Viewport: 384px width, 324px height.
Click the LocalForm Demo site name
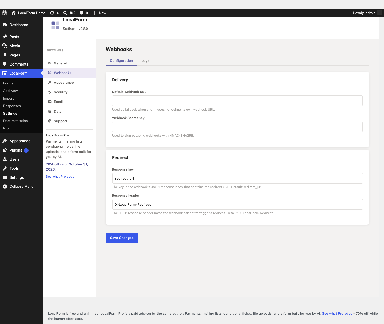point(32,13)
